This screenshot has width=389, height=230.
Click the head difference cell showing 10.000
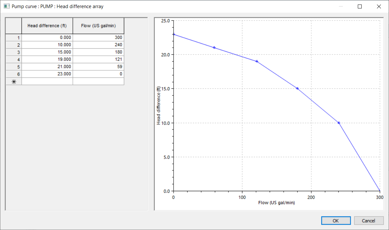pos(47,45)
